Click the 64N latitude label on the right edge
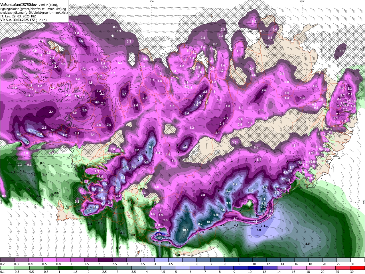365x274 pixels. click(364, 202)
